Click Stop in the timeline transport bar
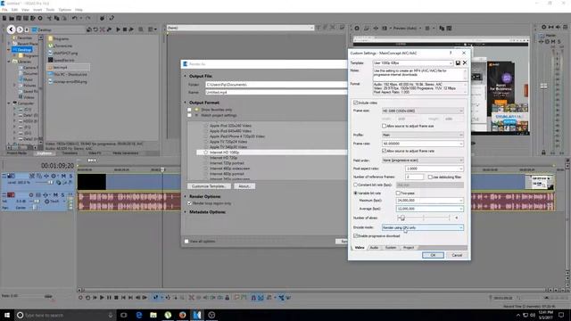 click(116, 298)
